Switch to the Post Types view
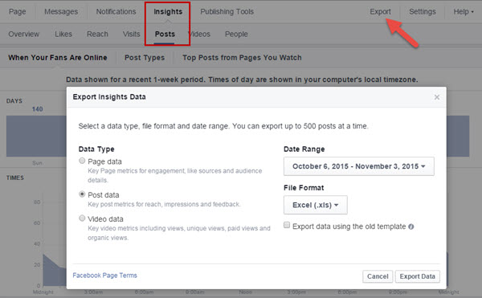Screen dimensions: 482x298 click(145, 58)
